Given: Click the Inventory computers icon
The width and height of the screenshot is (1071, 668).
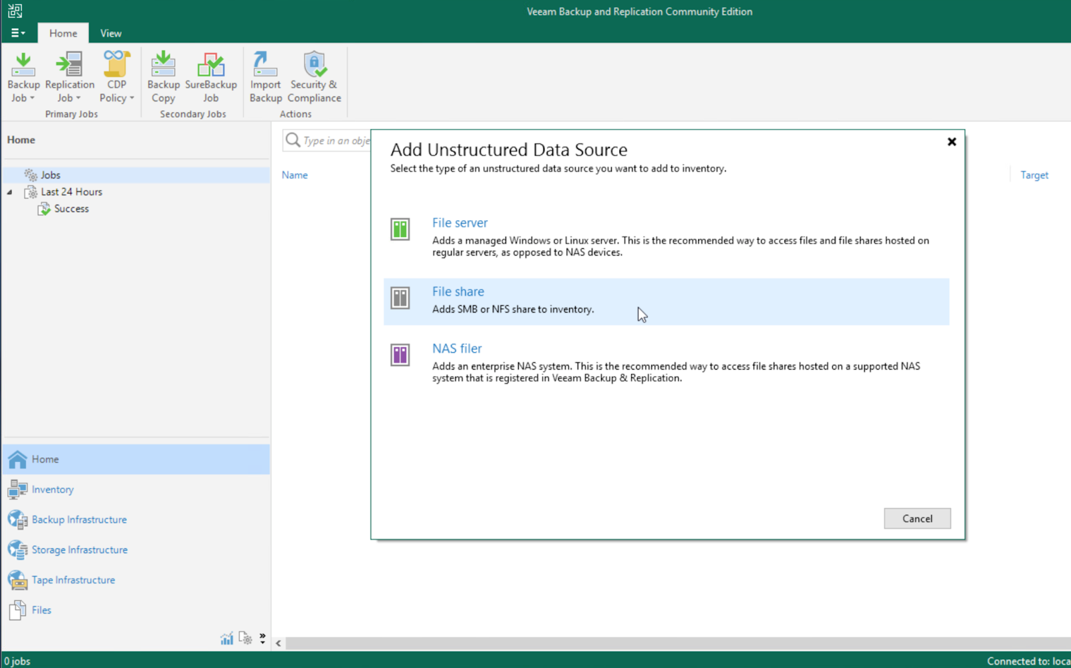Looking at the screenshot, I should coord(17,489).
